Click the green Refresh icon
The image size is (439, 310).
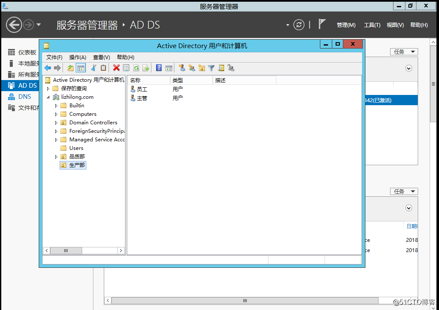[x=136, y=68]
